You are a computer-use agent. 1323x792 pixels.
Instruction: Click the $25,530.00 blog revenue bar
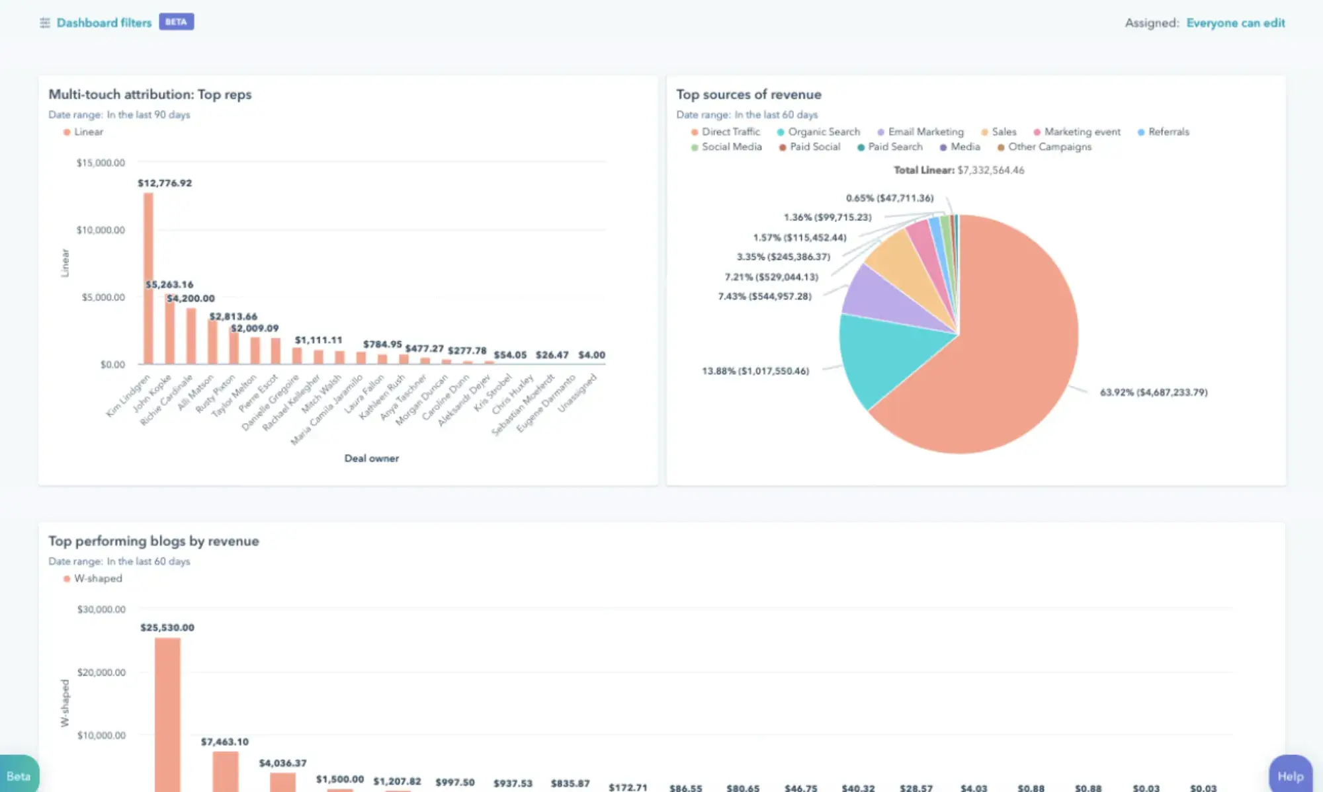[x=167, y=714]
